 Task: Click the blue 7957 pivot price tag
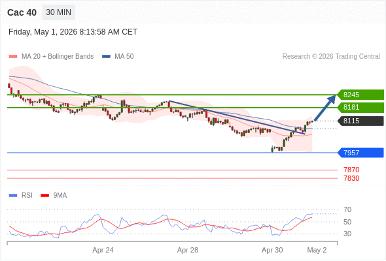(360, 153)
